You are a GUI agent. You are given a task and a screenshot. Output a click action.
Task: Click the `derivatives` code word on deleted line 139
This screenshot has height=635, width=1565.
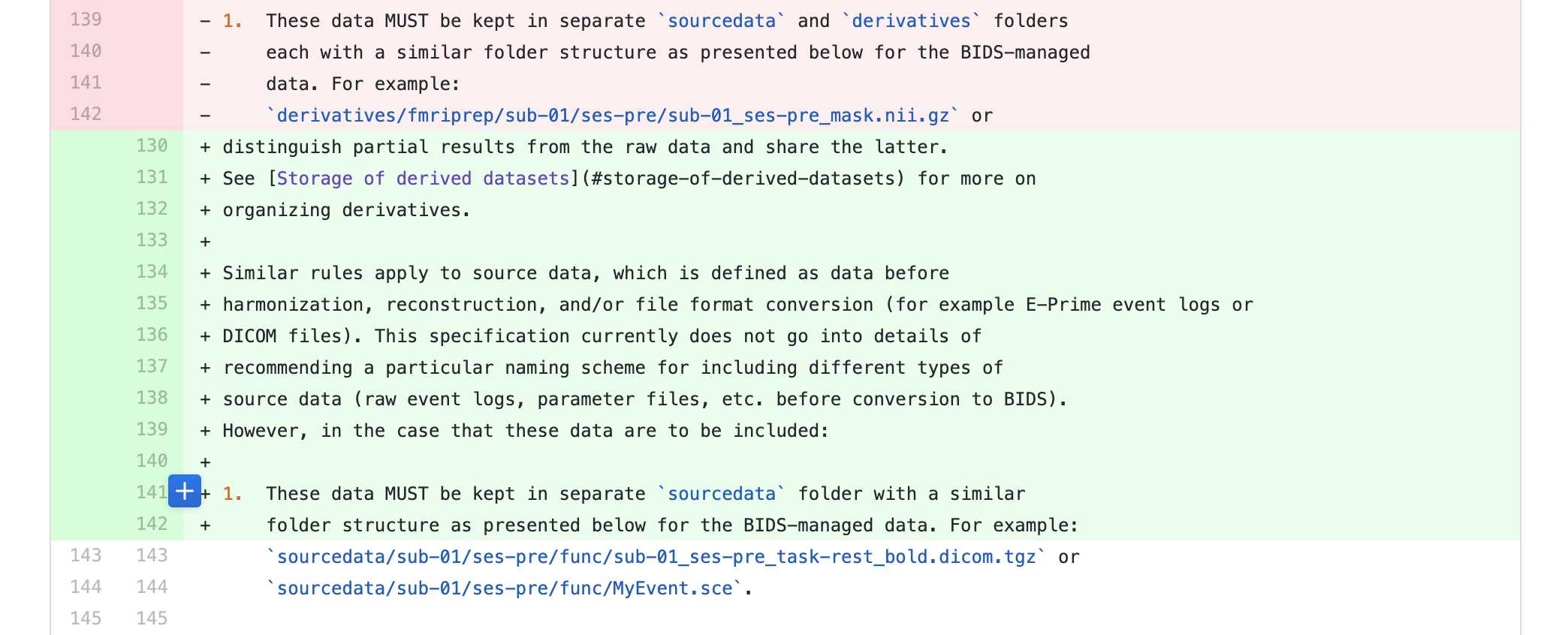click(911, 21)
